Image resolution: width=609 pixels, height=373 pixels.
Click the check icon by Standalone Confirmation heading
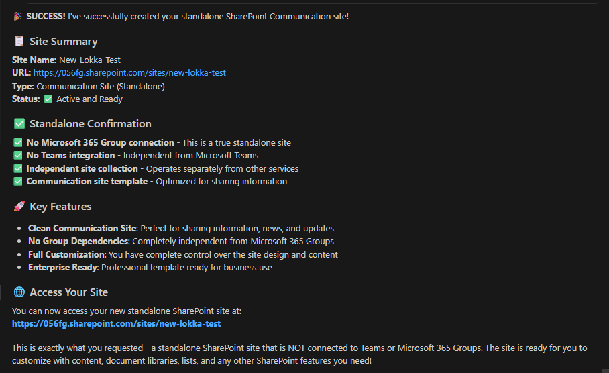pos(19,124)
